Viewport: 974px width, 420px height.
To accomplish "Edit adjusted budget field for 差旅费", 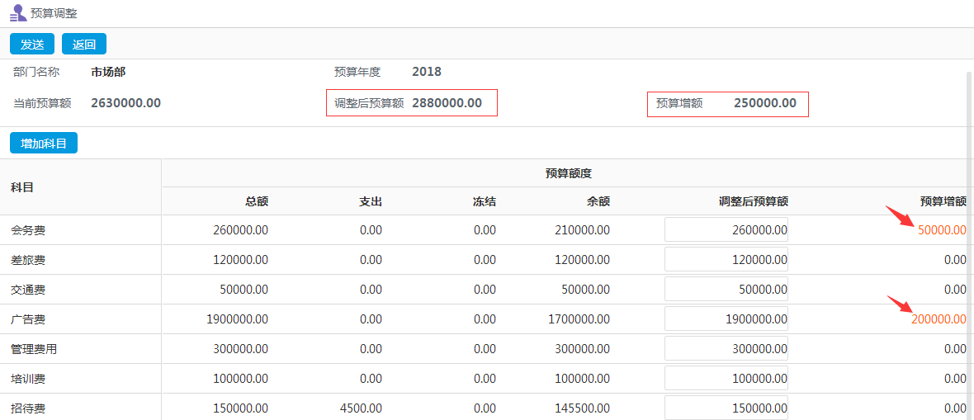I will tap(726, 260).
